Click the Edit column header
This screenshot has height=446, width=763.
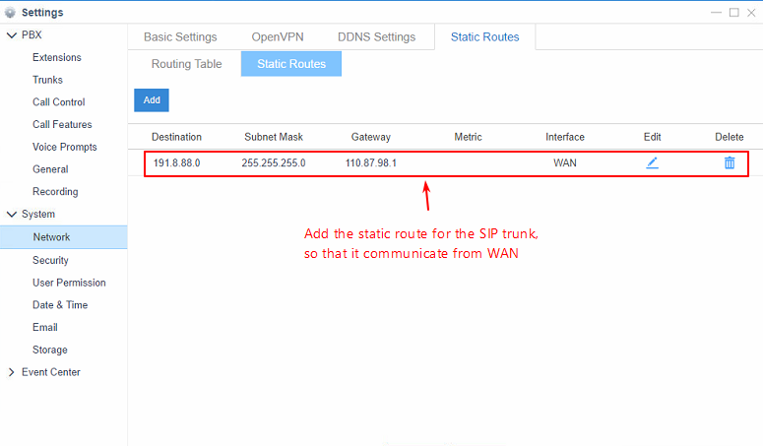652,137
